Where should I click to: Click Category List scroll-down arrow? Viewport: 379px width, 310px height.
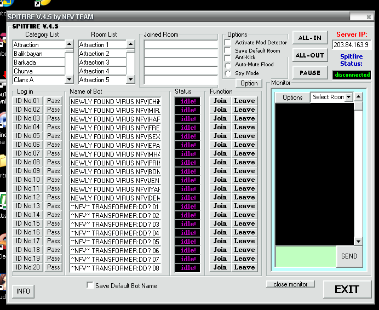69,79
